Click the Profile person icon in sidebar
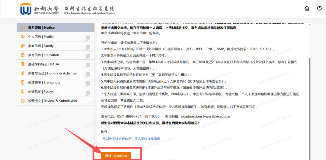Screen dimensions: 326x160 click(x=23, y=37)
